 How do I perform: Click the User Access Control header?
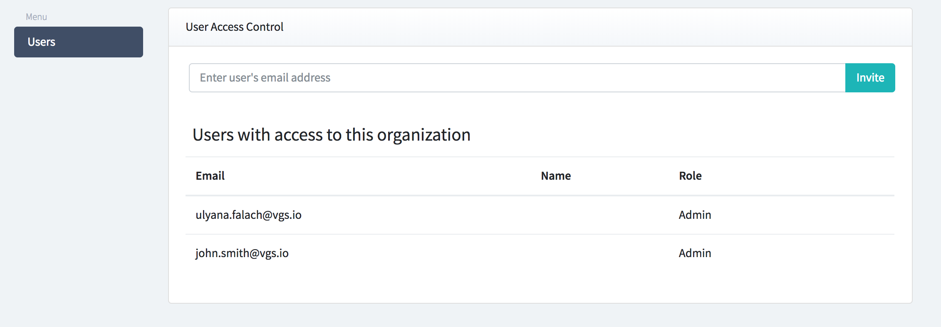tap(234, 27)
